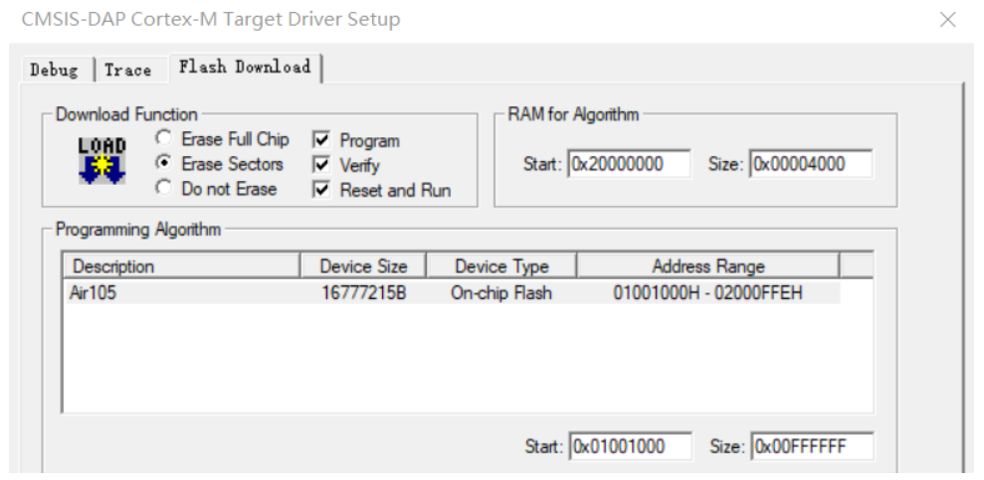Open the Trace tab
The height and width of the screenshot is (480, 984).
click(128, 70)
